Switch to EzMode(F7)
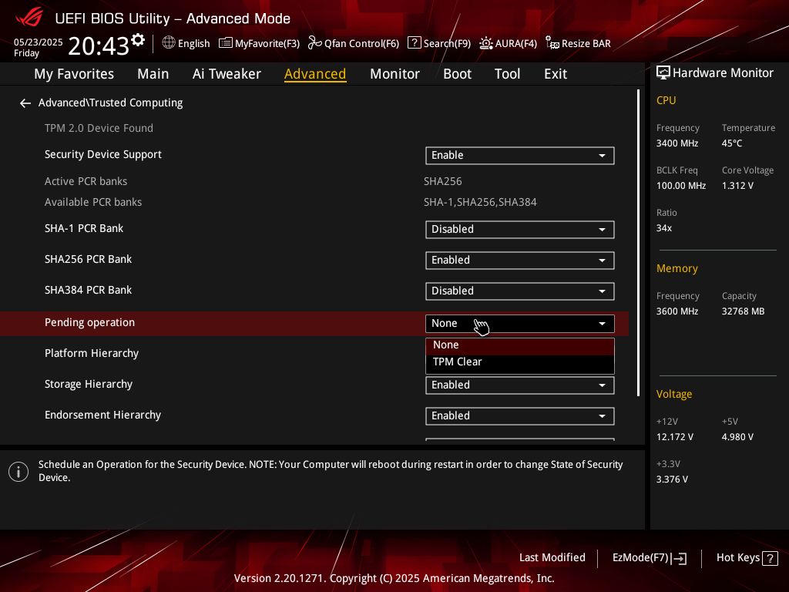The image size is (789, 592). click(x=649, y=558)
